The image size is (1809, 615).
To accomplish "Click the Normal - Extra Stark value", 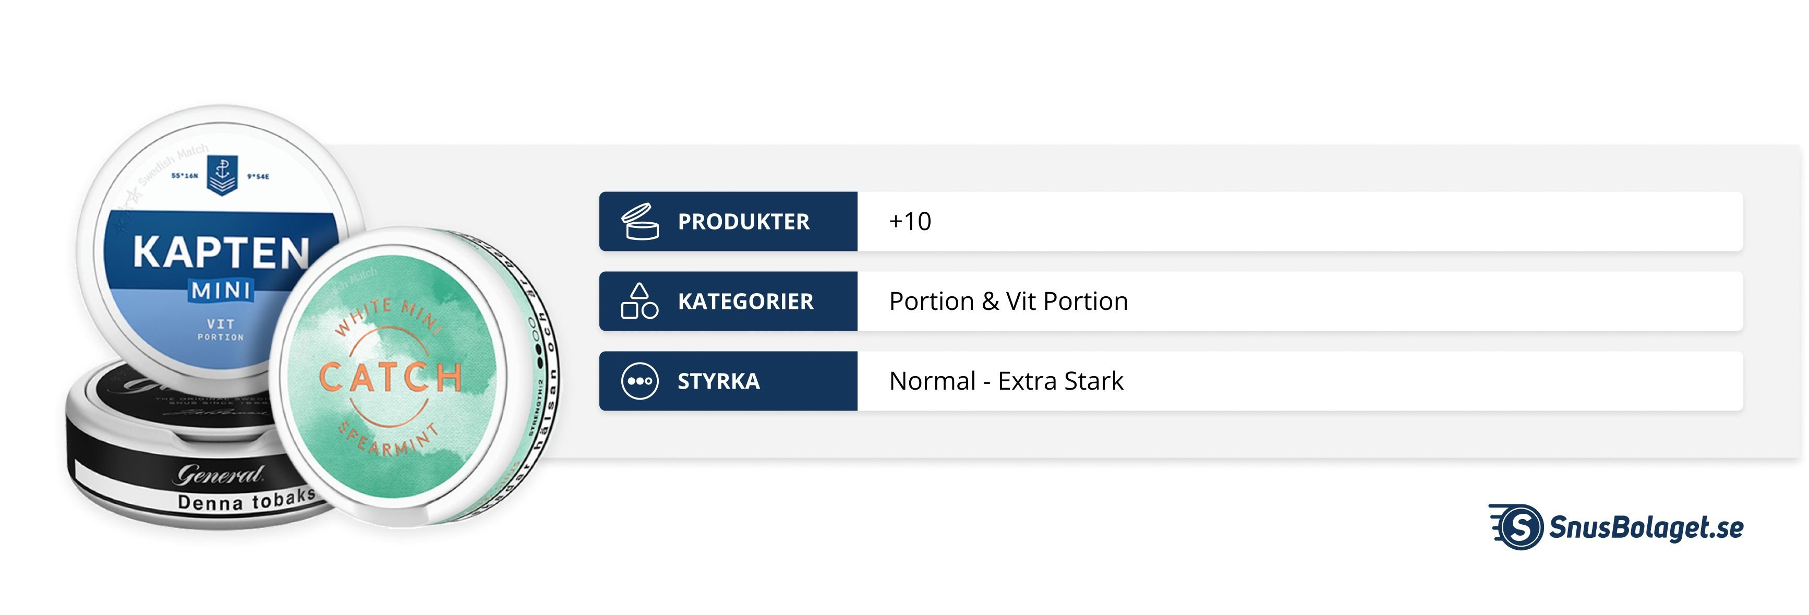I will coord(1006,381).
